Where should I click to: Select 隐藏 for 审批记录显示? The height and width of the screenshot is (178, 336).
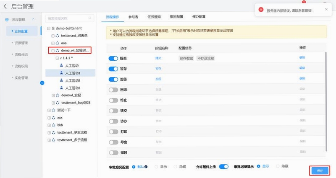(x=278, y=166)
